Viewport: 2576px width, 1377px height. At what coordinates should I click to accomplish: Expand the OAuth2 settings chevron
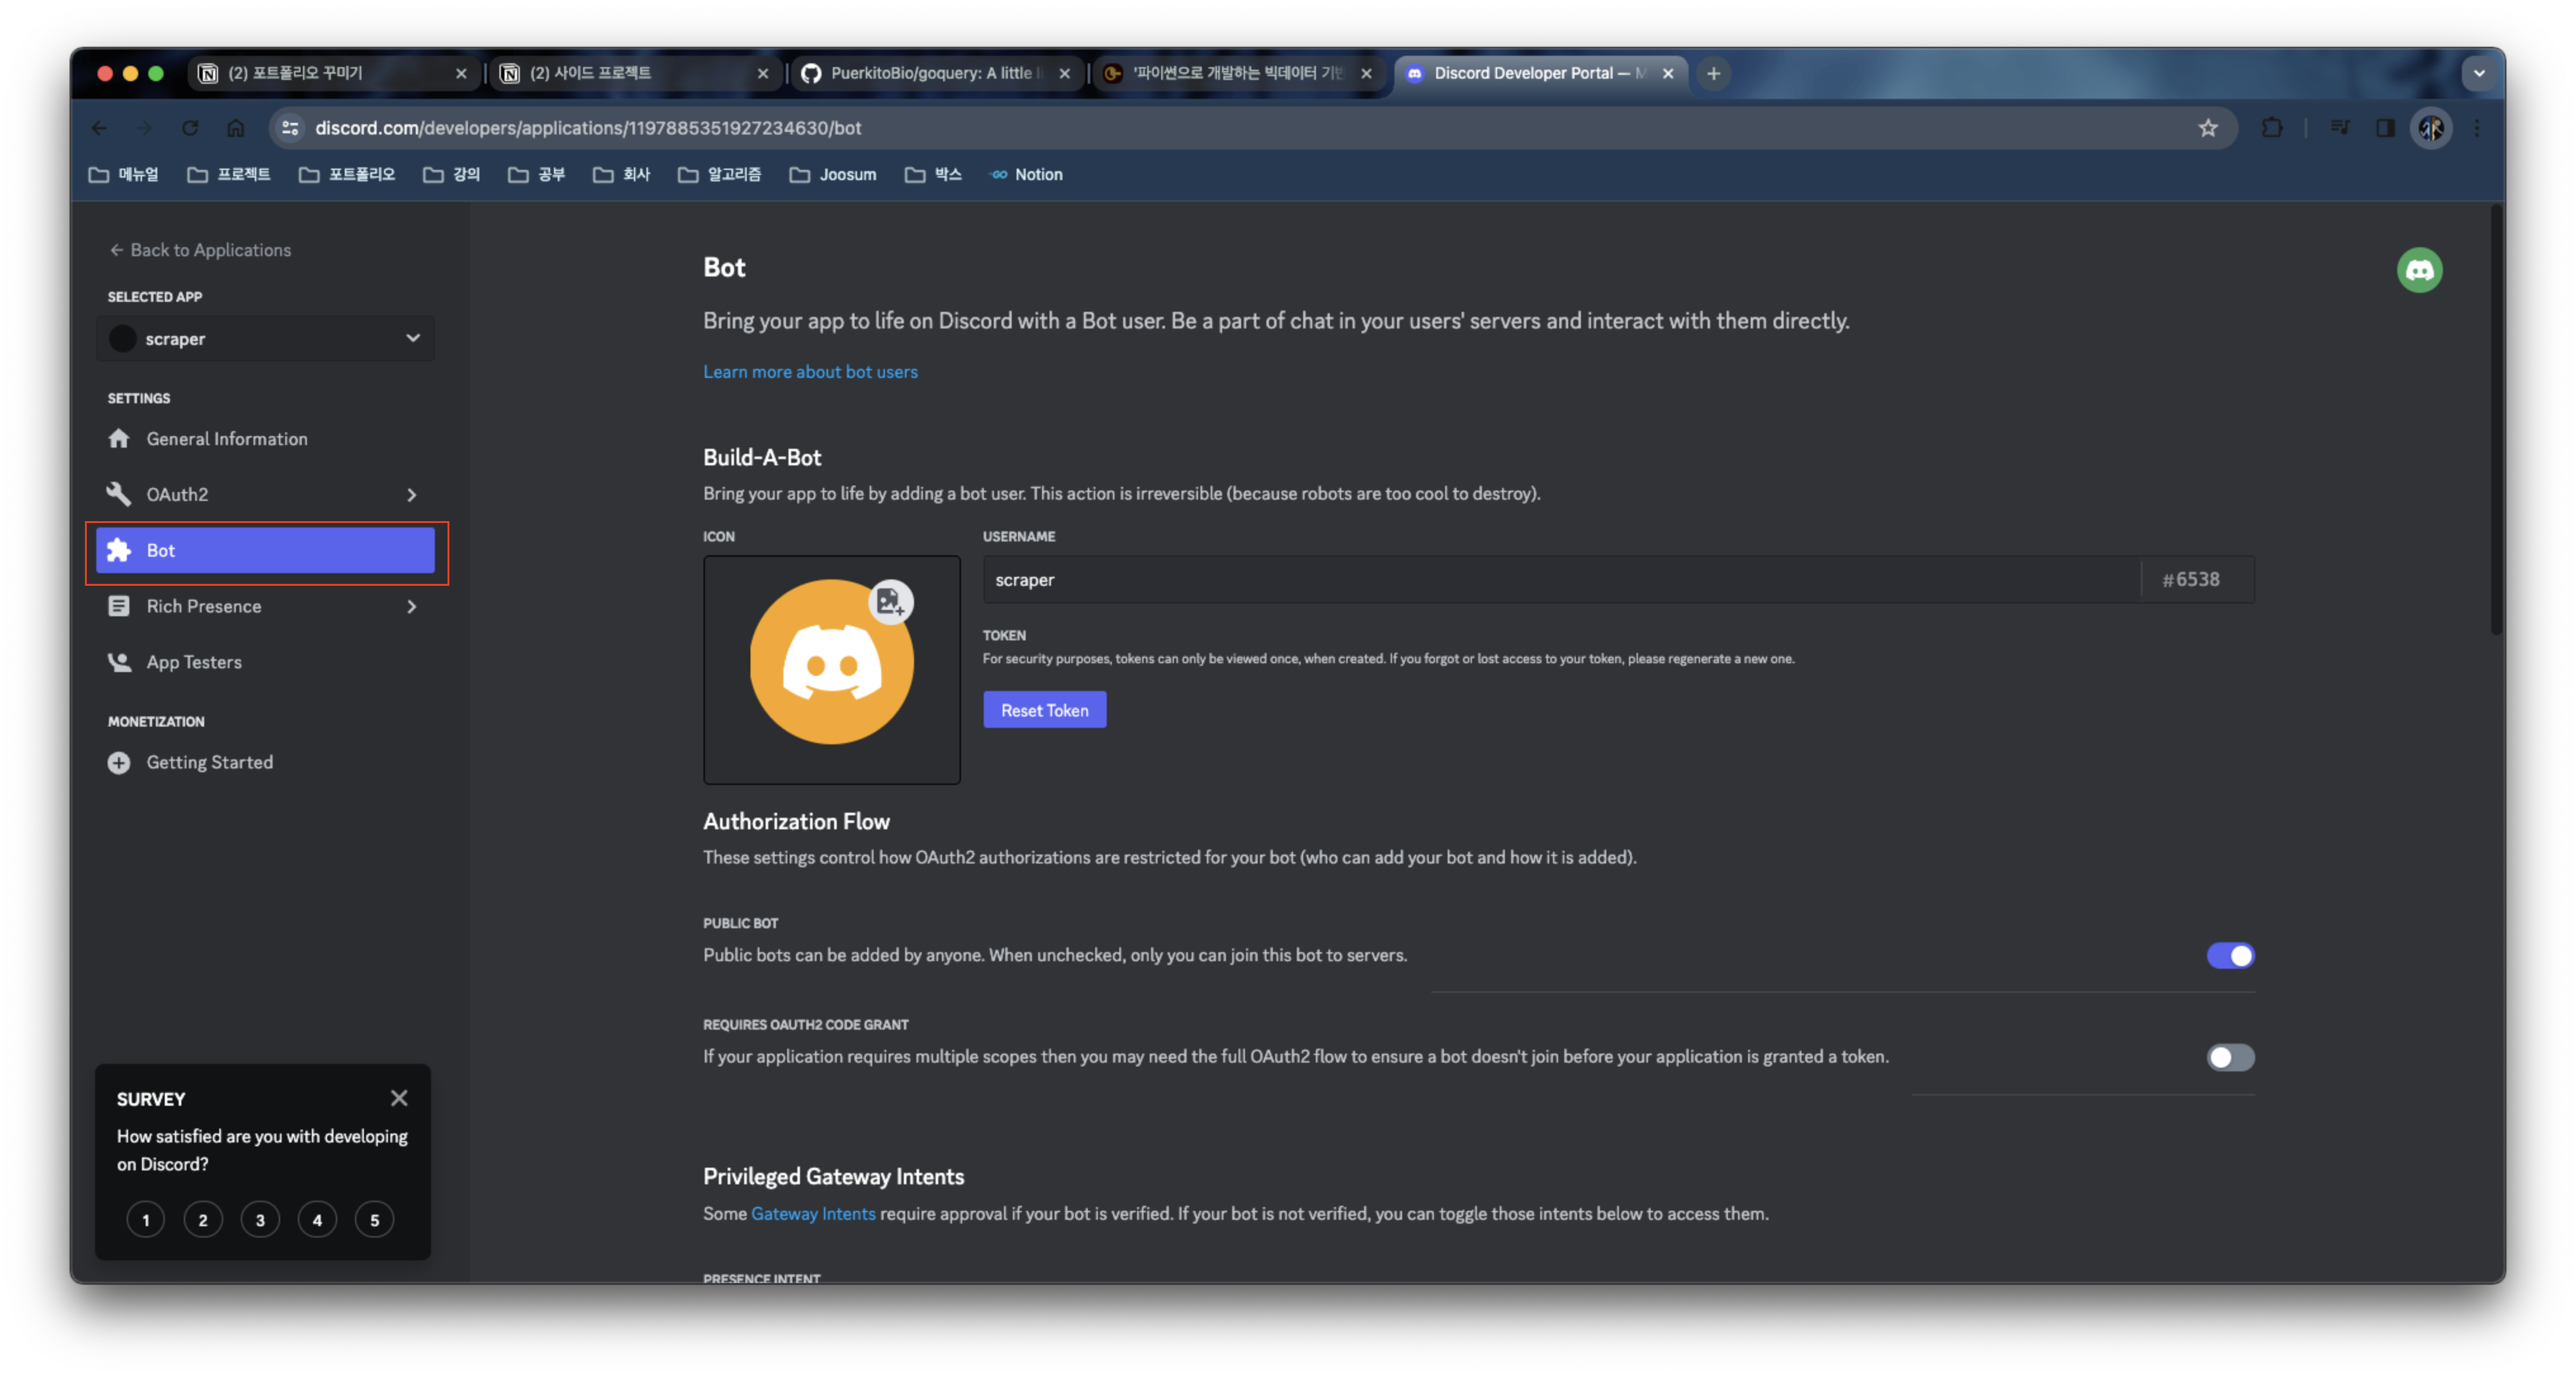click(411, 495)
